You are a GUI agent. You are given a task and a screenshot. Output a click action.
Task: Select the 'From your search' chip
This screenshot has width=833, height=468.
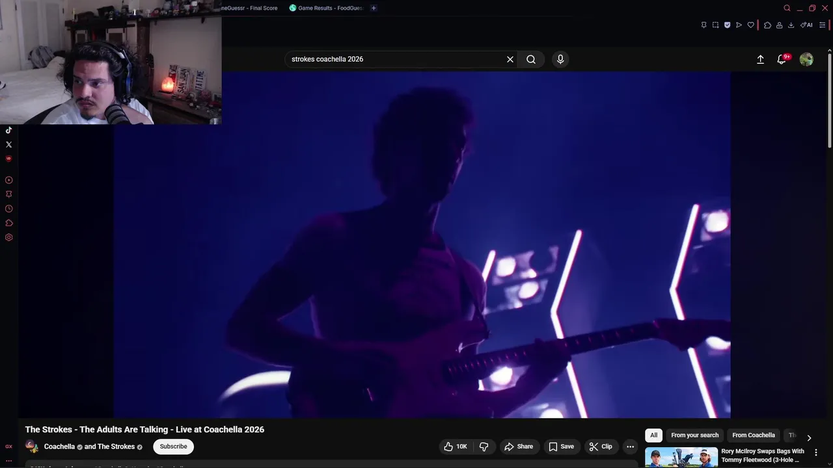click(694, 435)
